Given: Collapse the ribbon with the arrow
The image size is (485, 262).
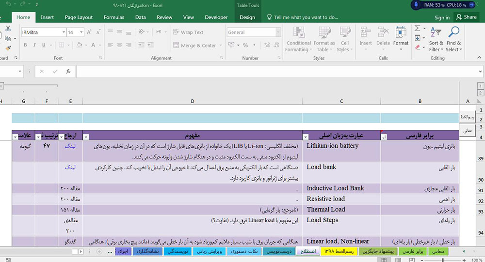Looking at the screenshot, I should (x=479, y=58).
